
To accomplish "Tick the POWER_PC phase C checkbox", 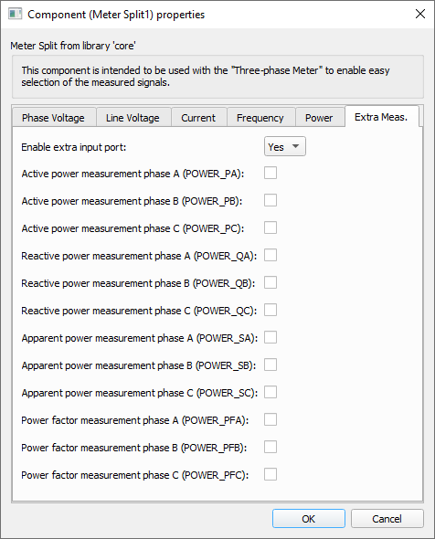I will click(x=271, y=227).
